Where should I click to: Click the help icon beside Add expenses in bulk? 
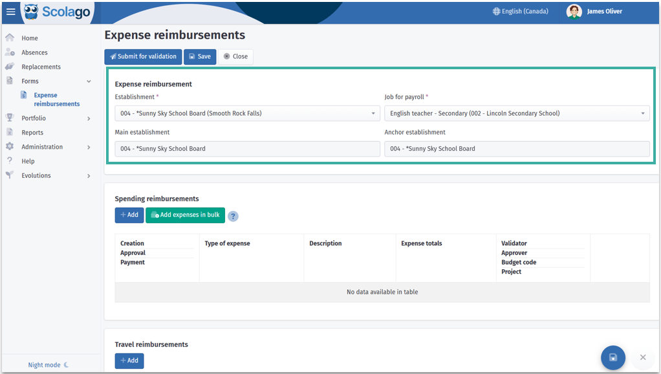pos(233,216)
